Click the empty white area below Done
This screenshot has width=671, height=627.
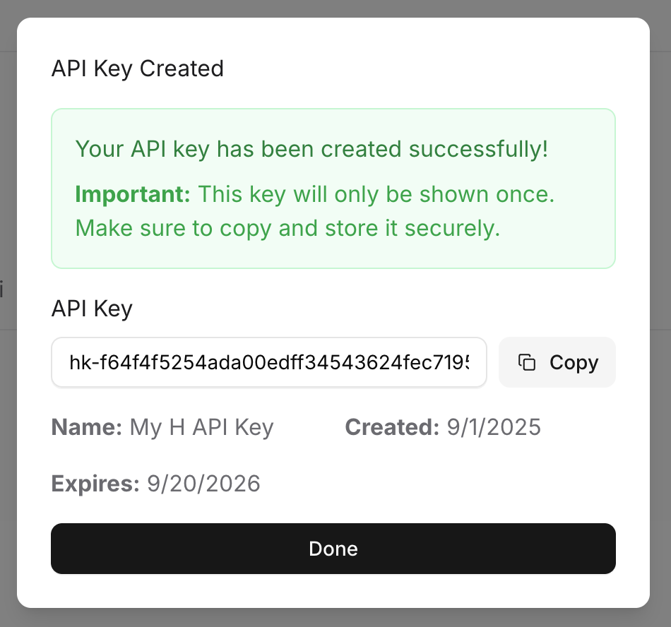click(333, 591)
